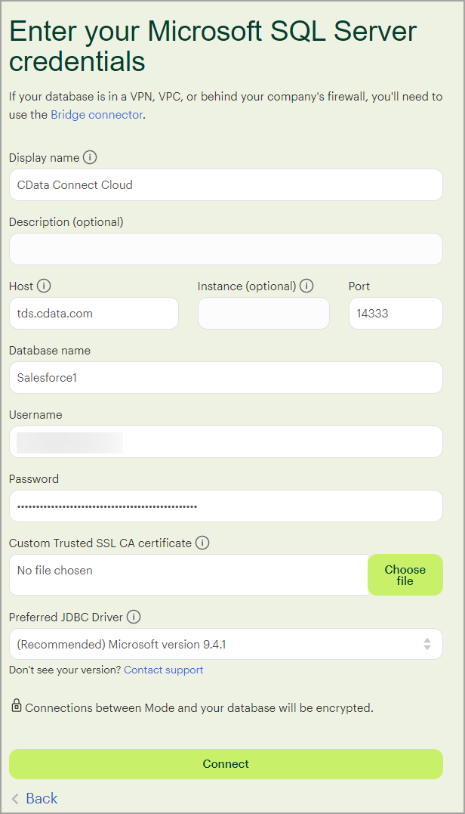The image size is (465, 814).
Task: Click the Preferred JDBC Driver info icon
Action: (134, 617)
